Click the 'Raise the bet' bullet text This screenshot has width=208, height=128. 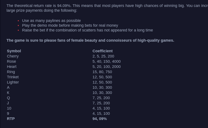tap(87, 30)
